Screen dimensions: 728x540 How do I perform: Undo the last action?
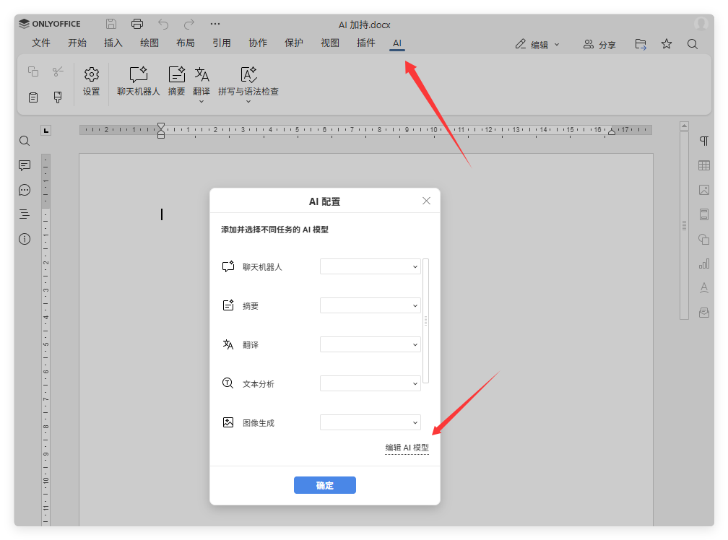163,24
